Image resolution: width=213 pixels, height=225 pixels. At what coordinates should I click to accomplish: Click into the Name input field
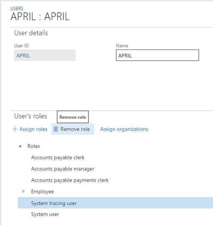click(157, 55)
